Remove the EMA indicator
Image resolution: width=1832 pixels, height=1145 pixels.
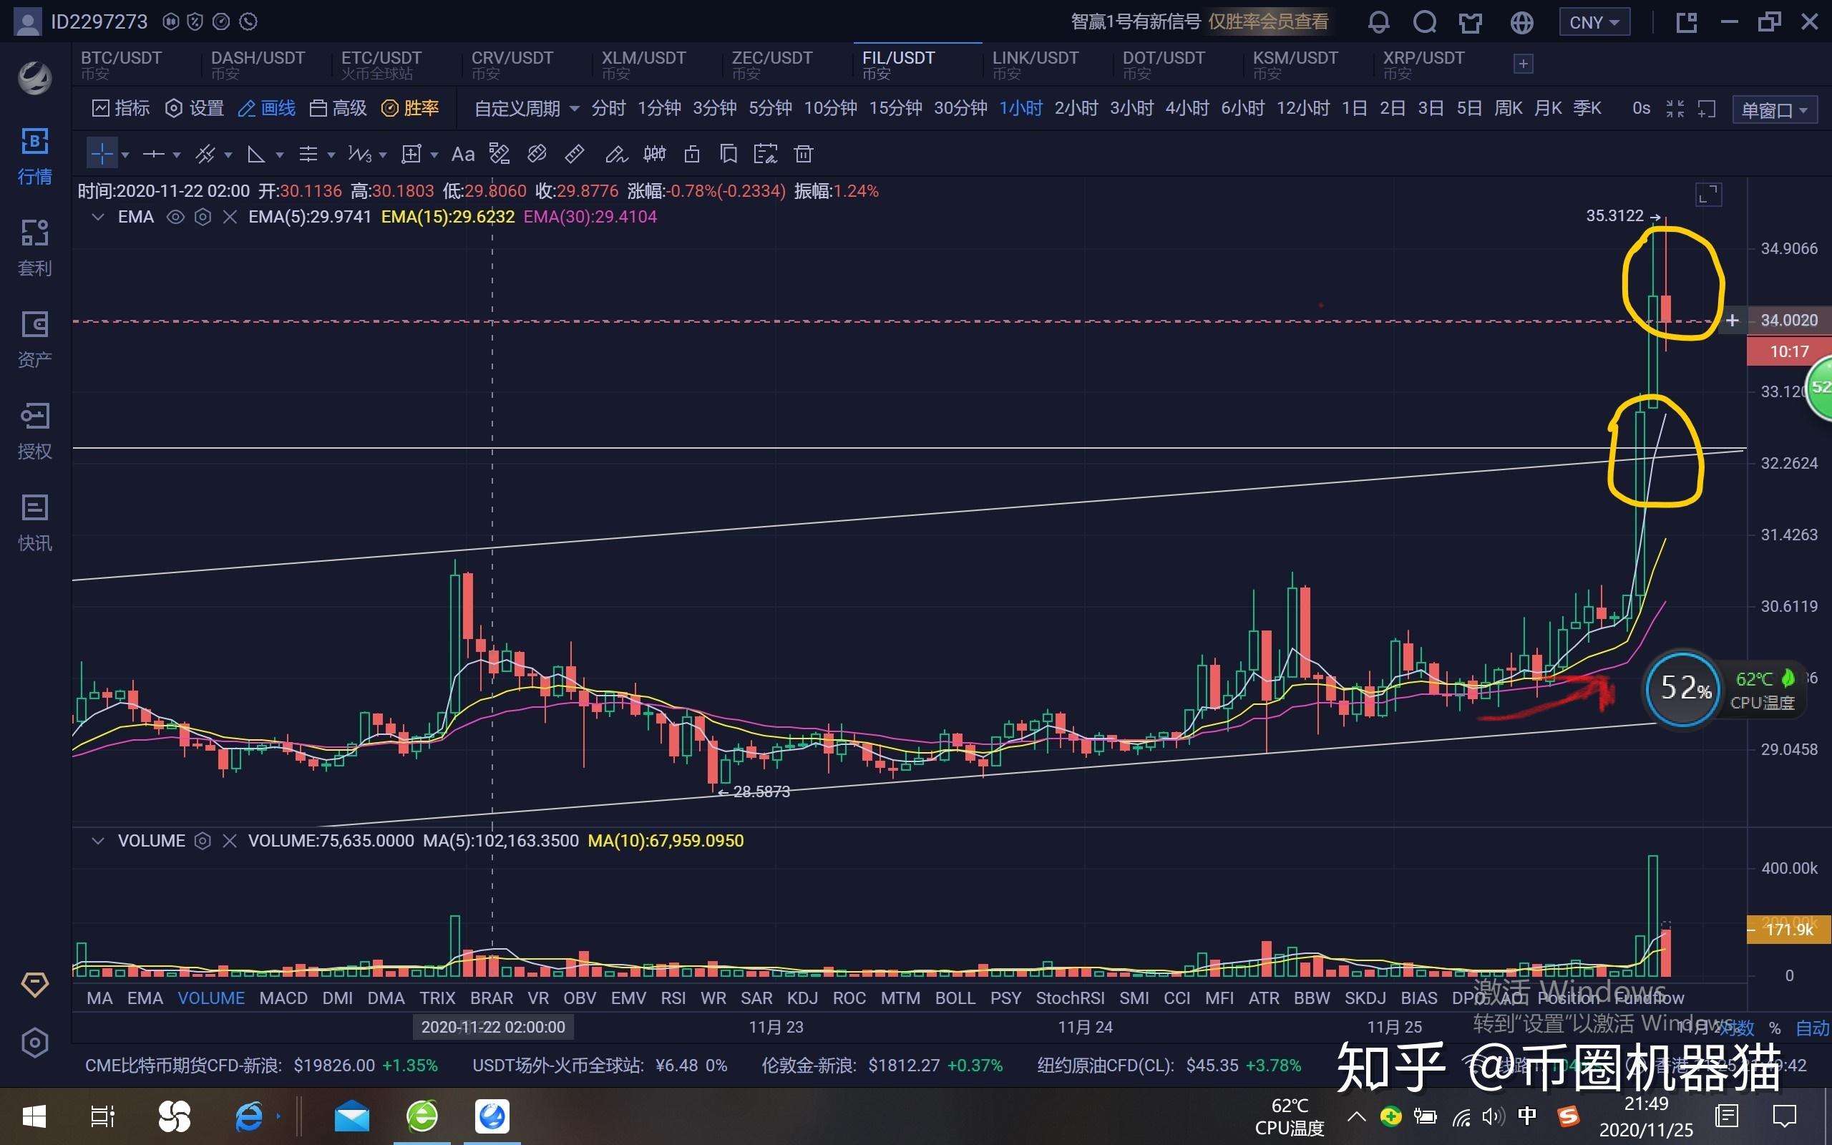coord(230,218)
